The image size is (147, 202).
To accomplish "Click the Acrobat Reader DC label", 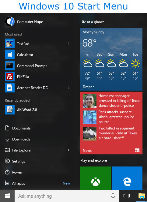I will [x=33, y=88].
